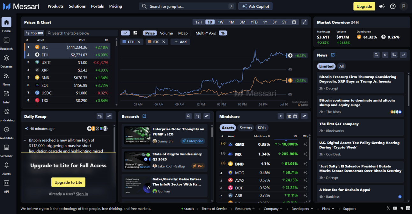
Task: Open the API sidebar icon
Action: (6, 183)
